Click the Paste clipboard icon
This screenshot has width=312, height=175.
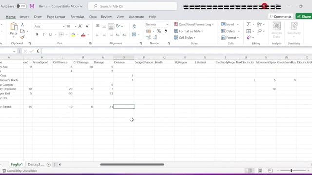point(14,26)
